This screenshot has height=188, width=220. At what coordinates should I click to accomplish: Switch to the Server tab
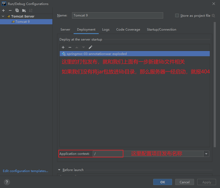(65, 30)
